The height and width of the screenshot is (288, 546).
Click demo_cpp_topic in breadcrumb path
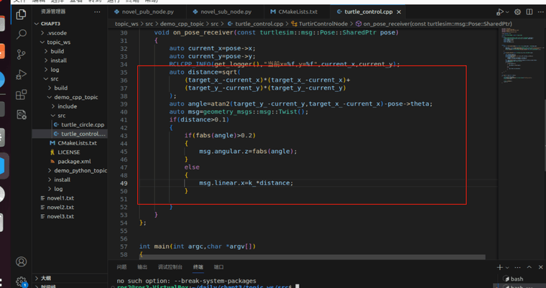(182, 24)
